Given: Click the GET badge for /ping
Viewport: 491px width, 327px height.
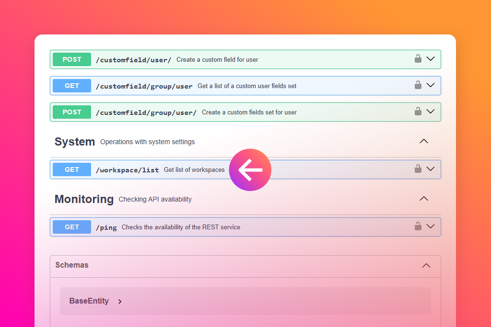Looking at the screenshot, I should [x=72, y=227].
